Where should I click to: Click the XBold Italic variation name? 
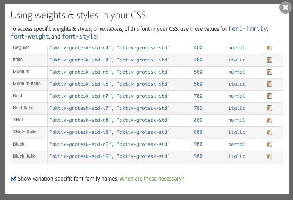tap(25, 132)
